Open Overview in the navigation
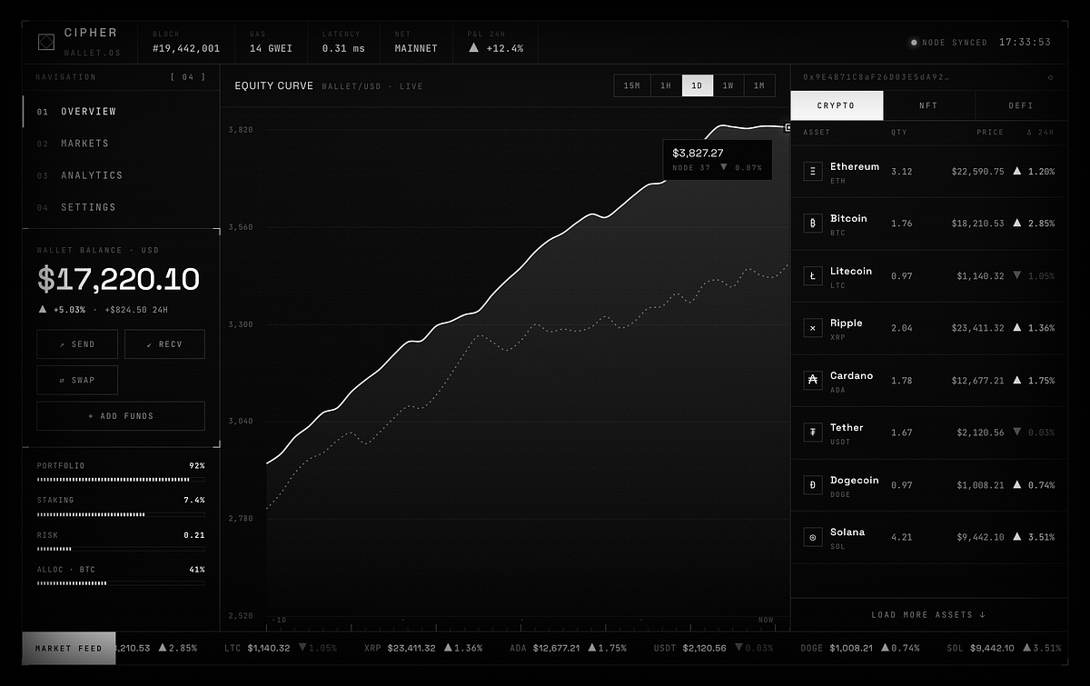1090x686 pixels. pos(121,112)
